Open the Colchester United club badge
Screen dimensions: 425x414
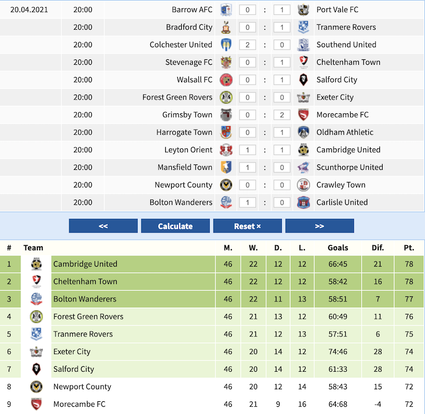click(x=226, y=45)
